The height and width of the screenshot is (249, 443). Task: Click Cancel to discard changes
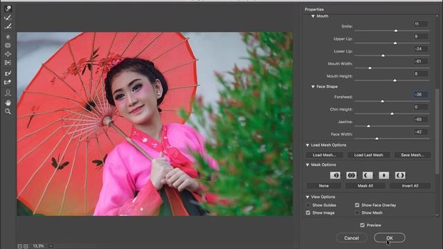click(352, 238)
